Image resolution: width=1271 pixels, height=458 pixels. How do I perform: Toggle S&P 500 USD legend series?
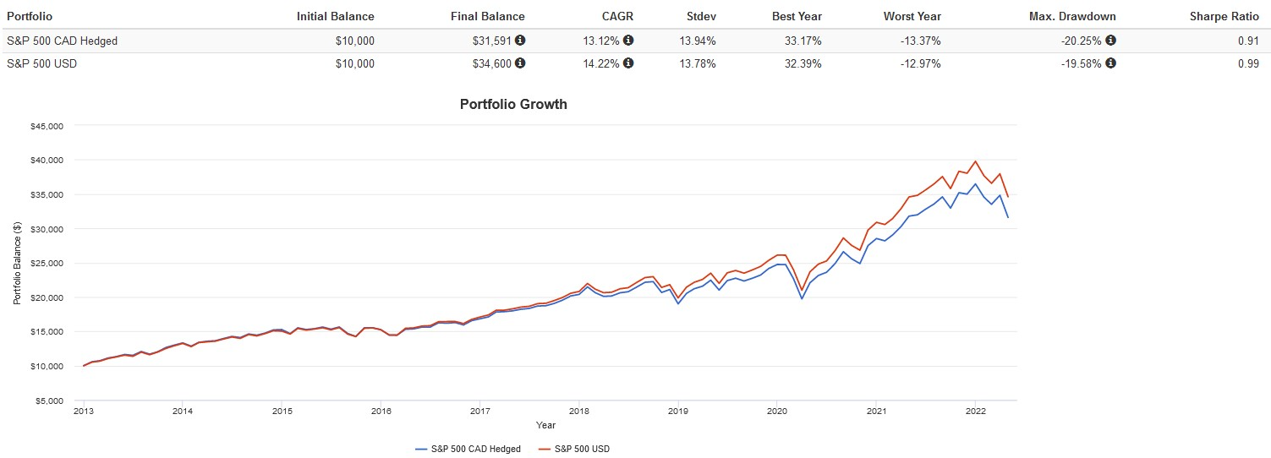583,449
